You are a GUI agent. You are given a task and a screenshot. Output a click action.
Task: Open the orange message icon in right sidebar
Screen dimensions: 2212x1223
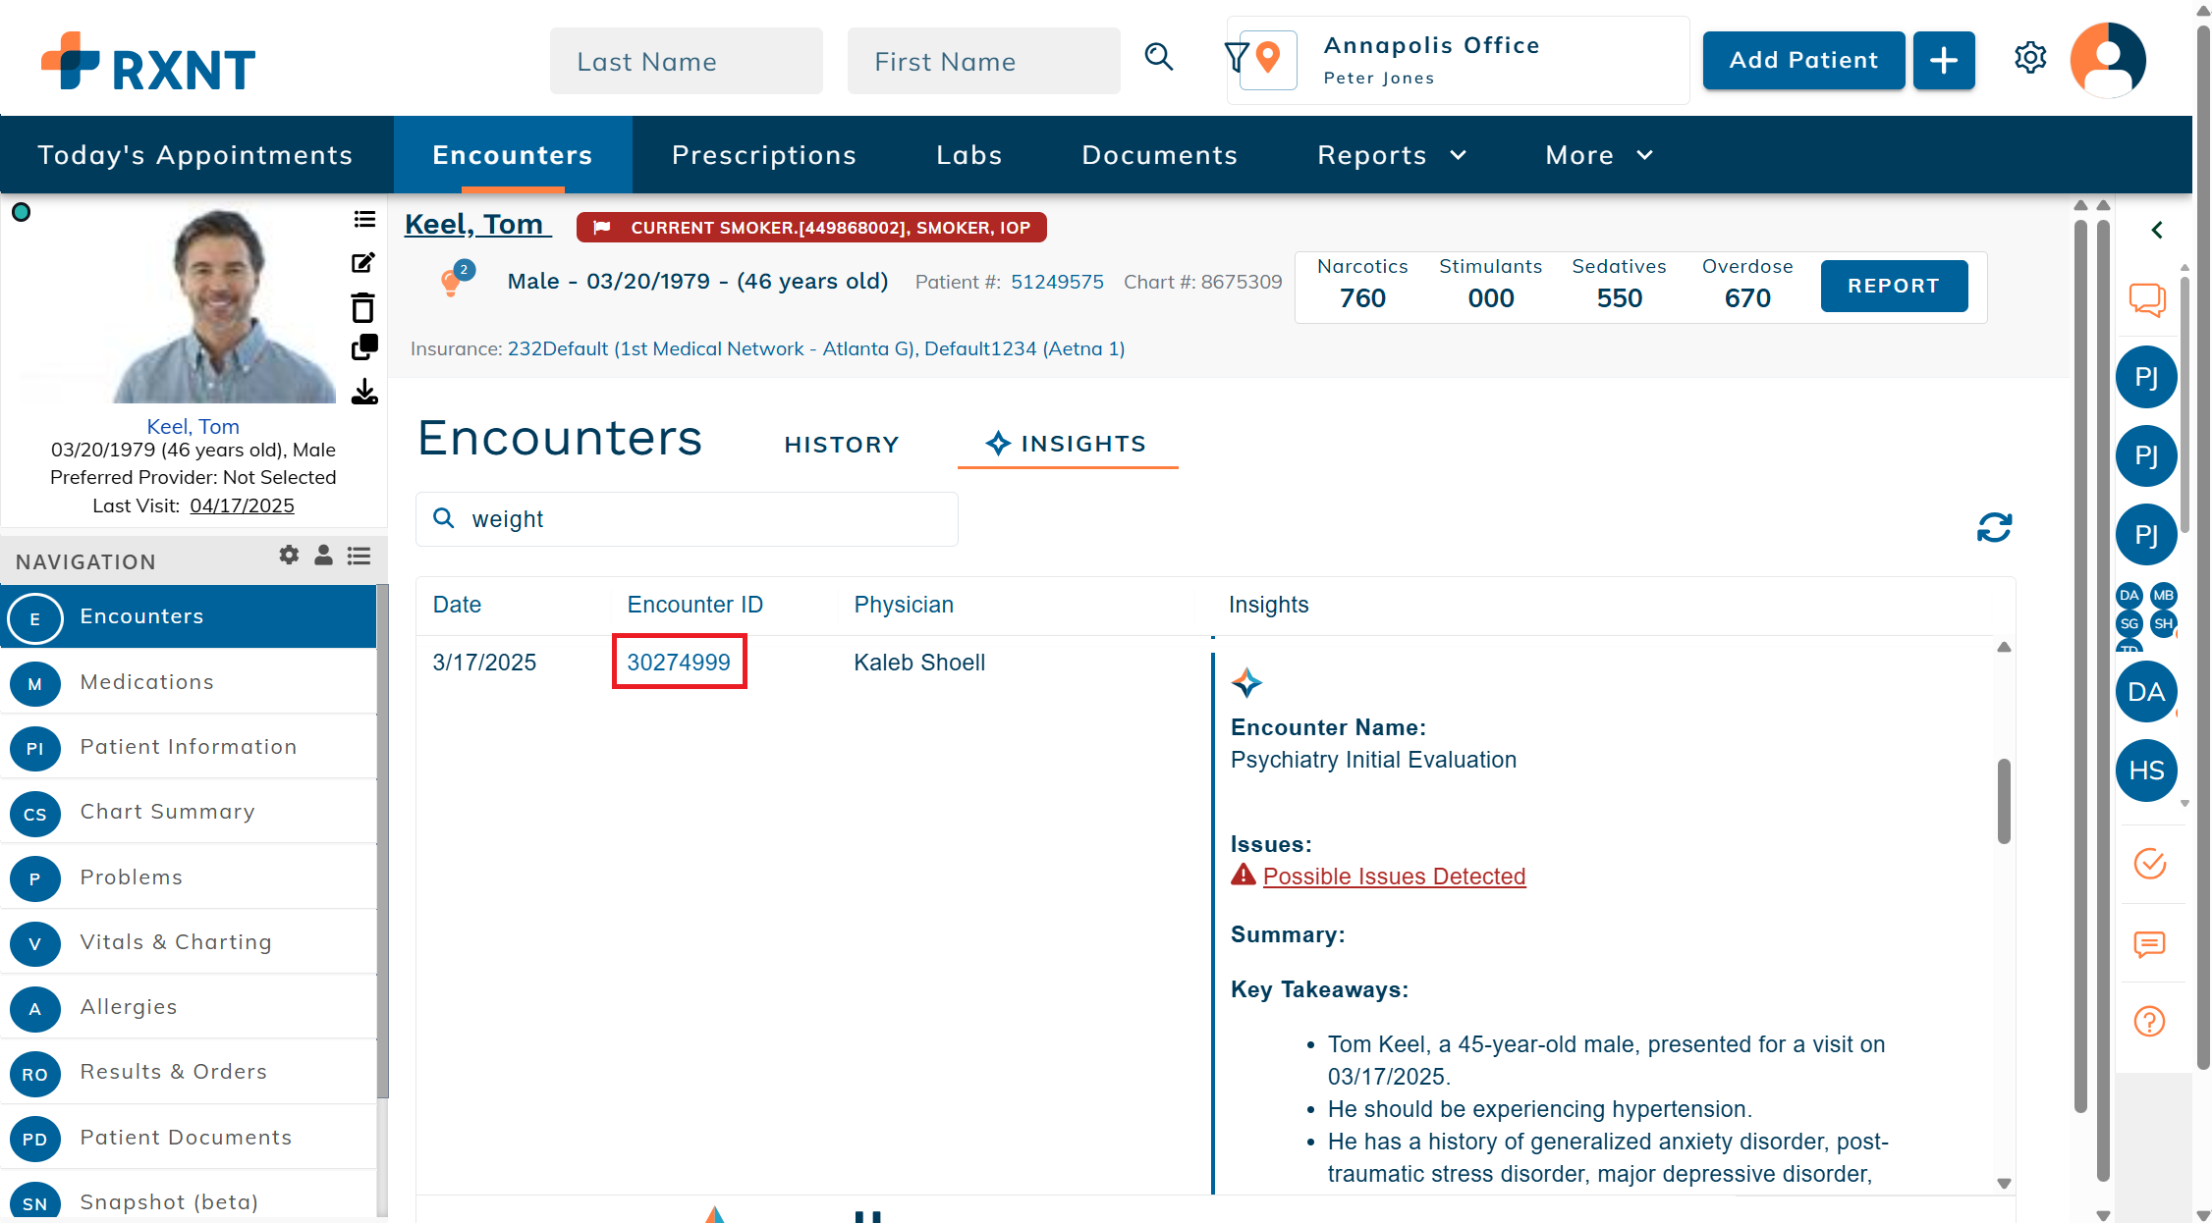(2149, 944)
